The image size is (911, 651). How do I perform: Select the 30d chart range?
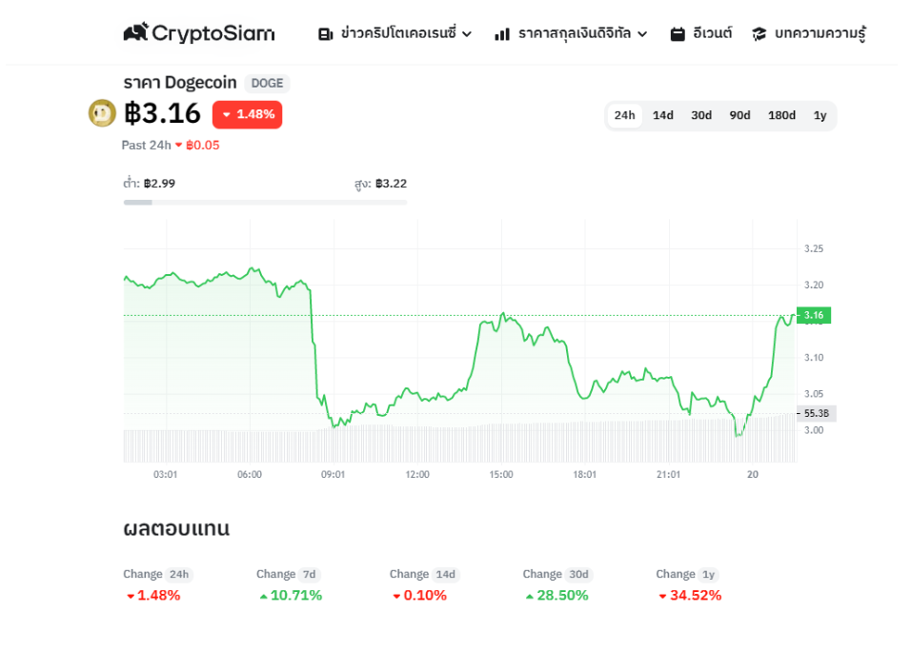click(701, 115)
